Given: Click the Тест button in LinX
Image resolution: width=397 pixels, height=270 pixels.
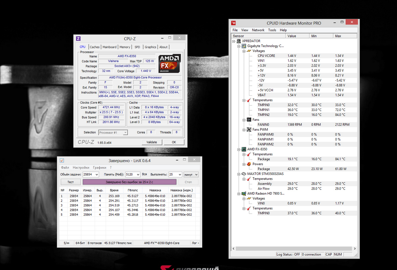Looking at the screenshot, I should [71, 182].
